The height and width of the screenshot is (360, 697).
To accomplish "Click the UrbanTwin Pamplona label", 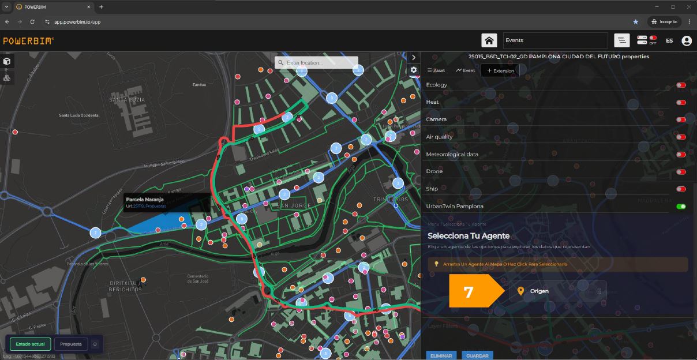I will (455, 206).
